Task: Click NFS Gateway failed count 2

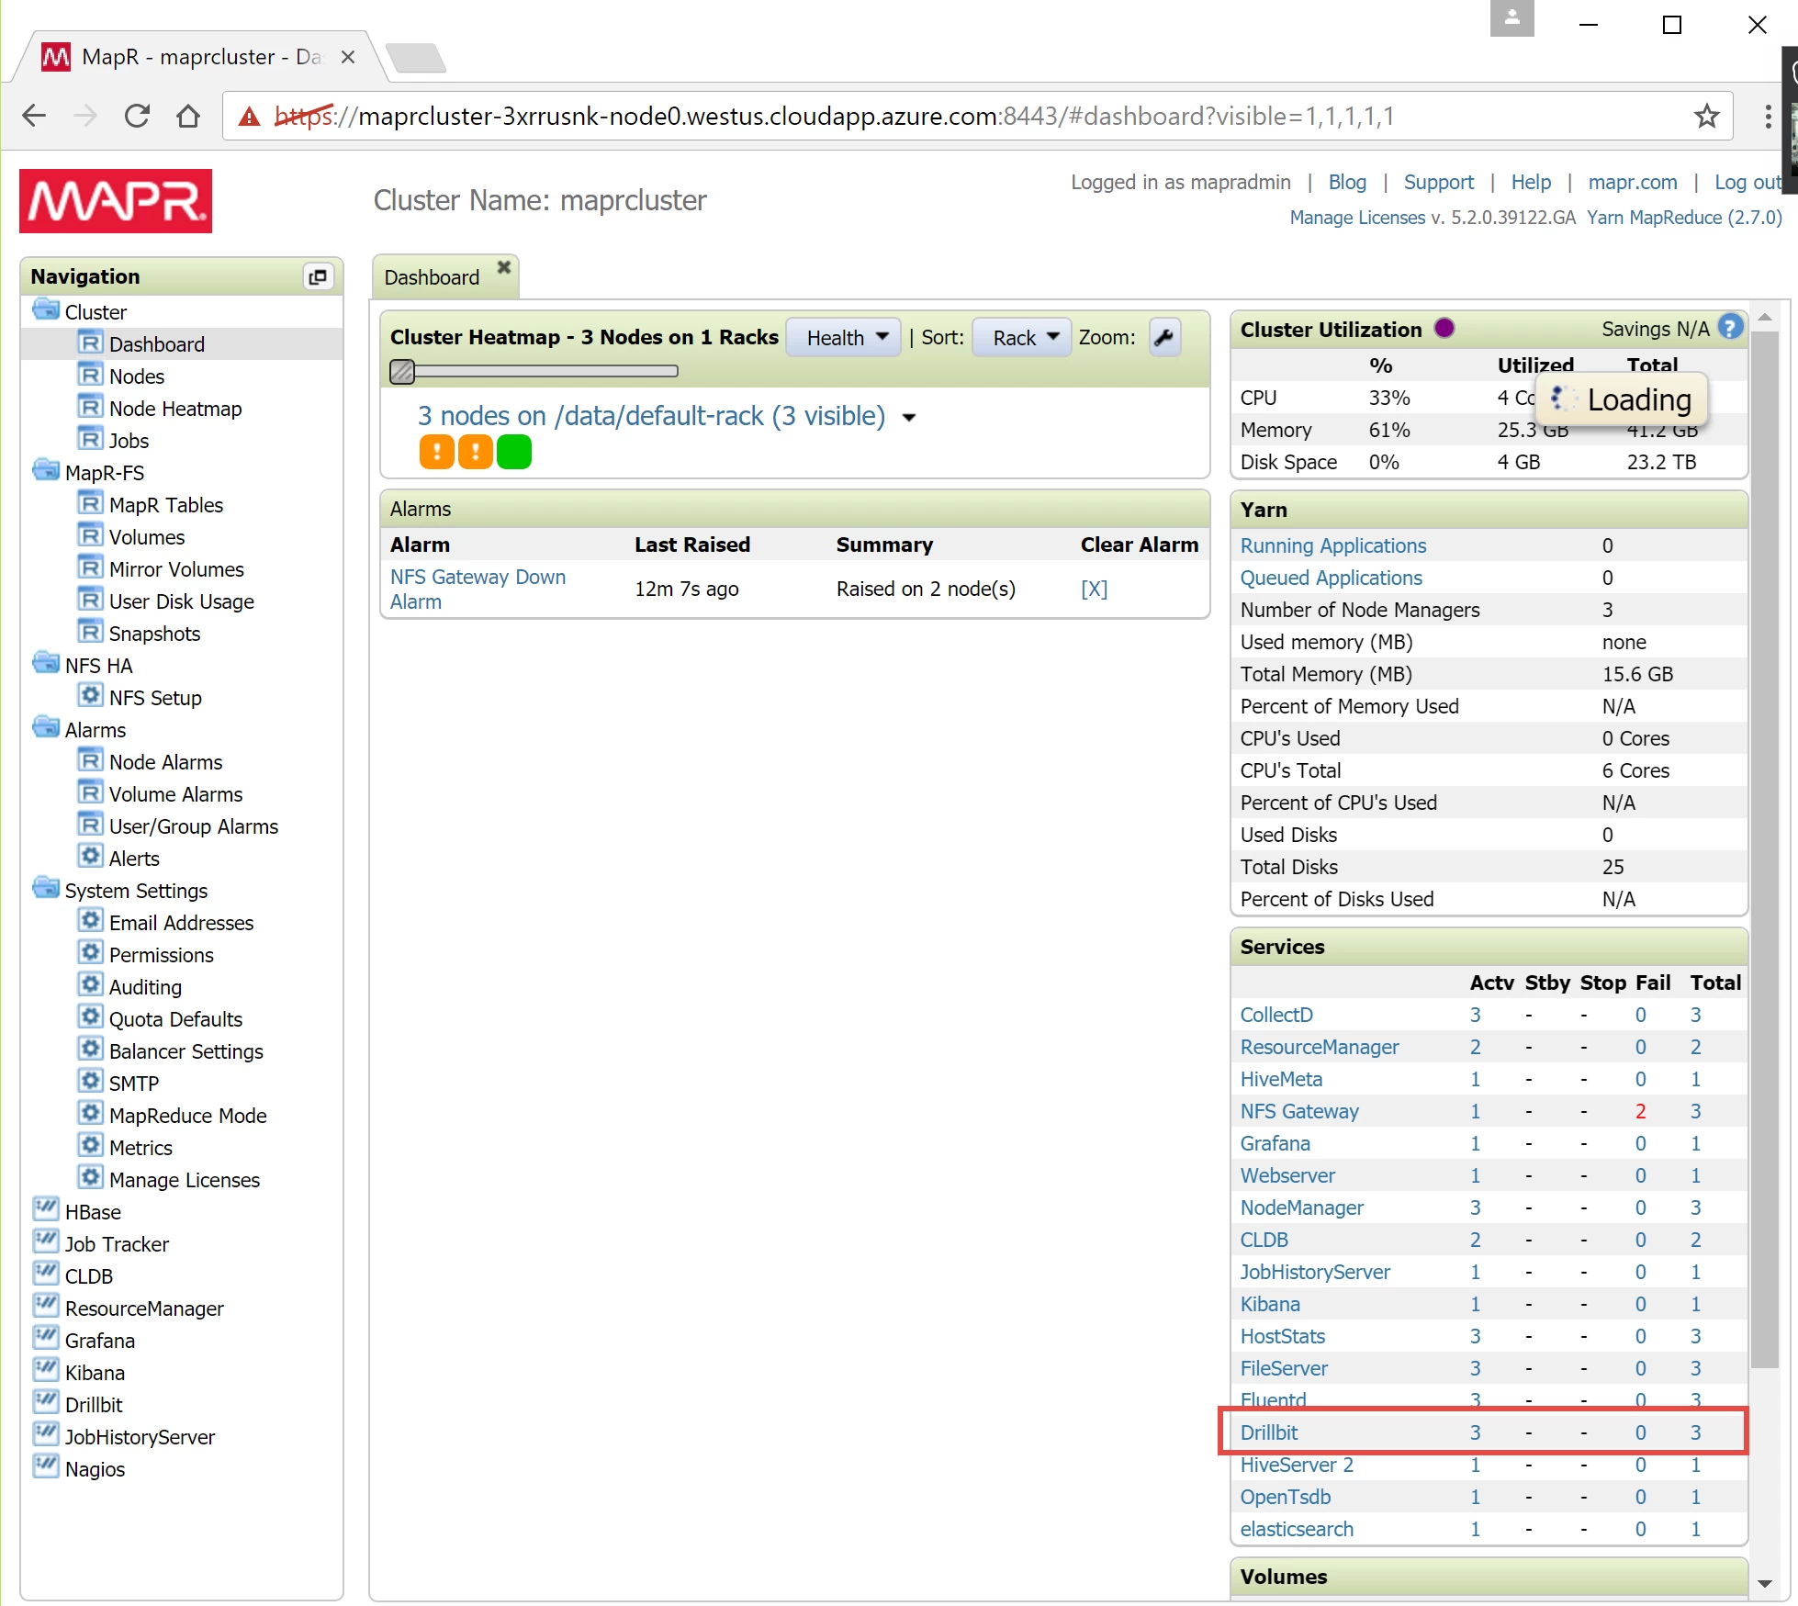Action: (x=1640, y=1111)
